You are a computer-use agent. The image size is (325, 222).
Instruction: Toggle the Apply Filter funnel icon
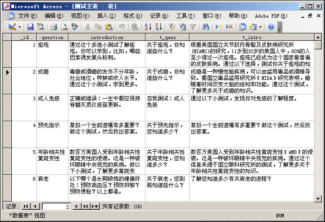(193, 27)
